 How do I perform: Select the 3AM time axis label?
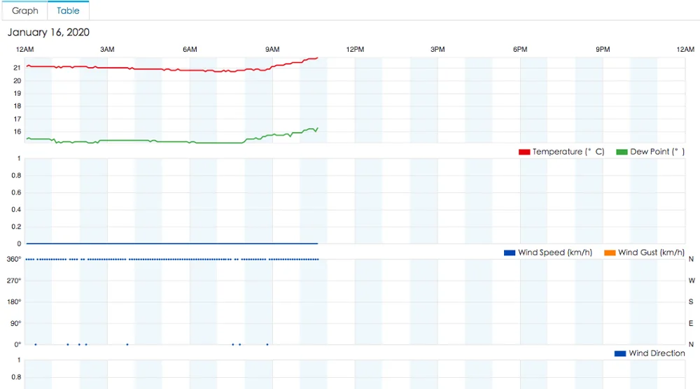pyautogui.click(x=107, y=49)
